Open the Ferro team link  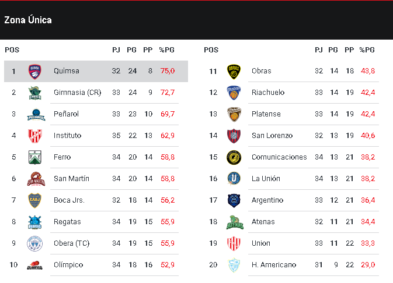[62, 157]
